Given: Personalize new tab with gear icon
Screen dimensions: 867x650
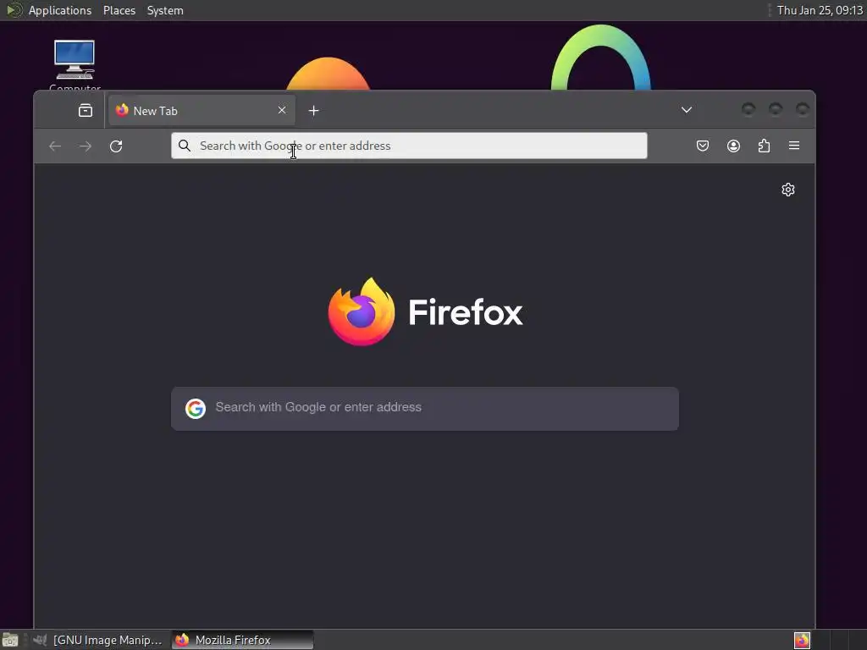Looking at the screenshot, I should pos(788,190).
